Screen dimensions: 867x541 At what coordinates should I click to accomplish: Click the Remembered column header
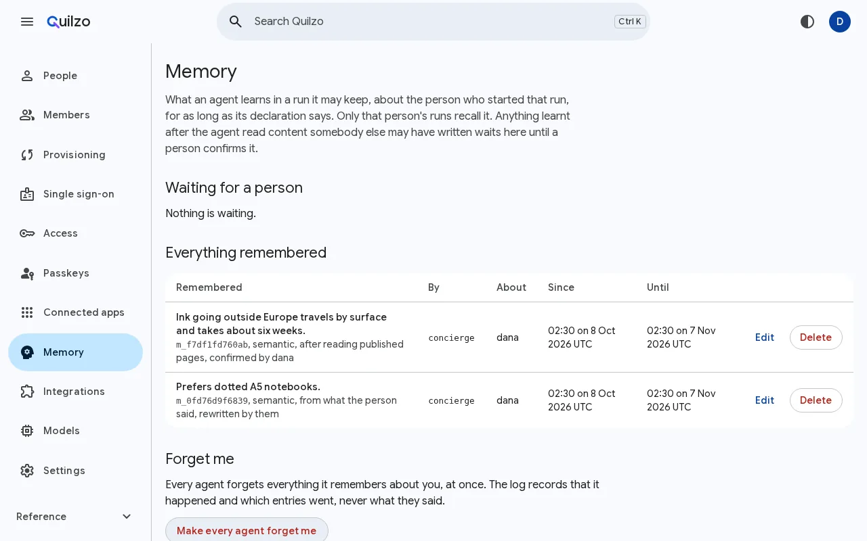coord(209,287)
